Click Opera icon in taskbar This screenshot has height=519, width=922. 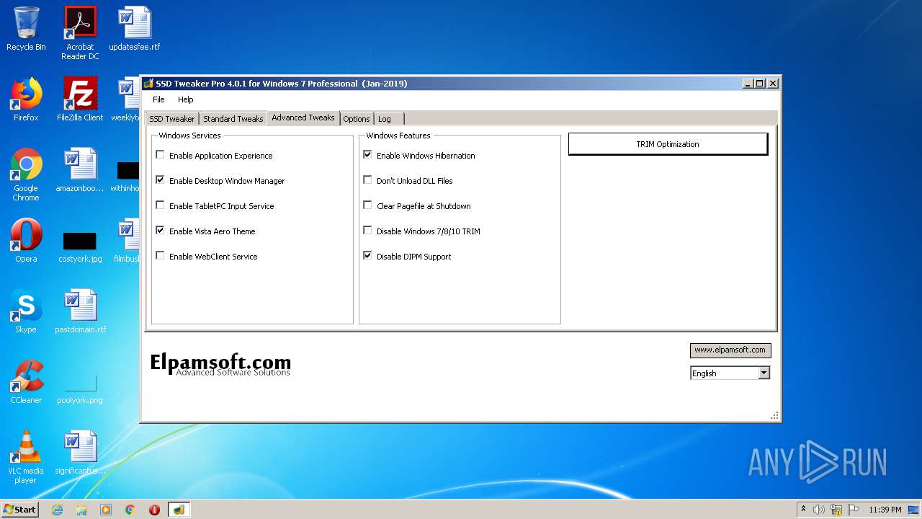click(154, 510)
